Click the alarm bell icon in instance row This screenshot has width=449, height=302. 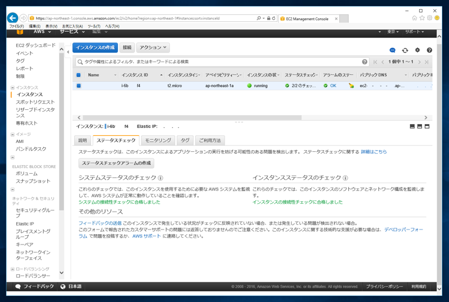(x=351, y=86)
